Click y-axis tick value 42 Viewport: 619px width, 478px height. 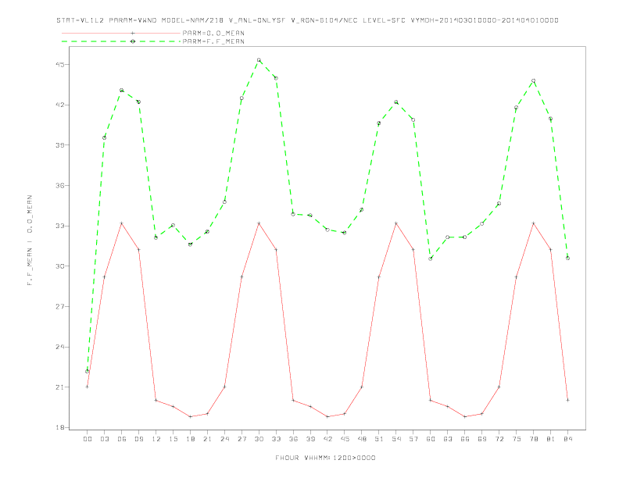[60, 105]
